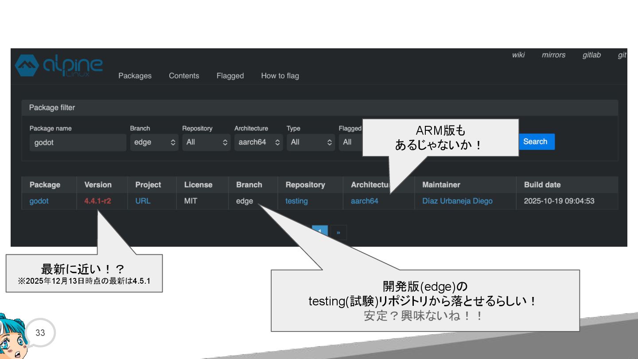Open the Repository dropdown set to All
This screenshot has height=359, width=638.
click(x=206, y=142)
